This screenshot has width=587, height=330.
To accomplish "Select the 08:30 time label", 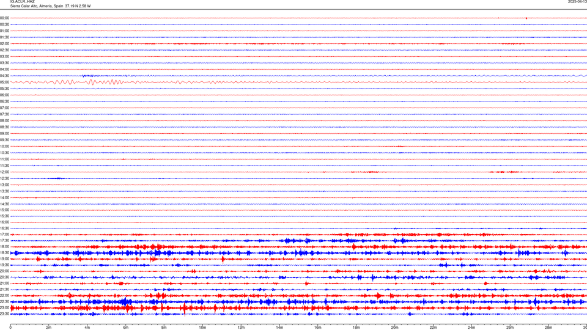I will 4,127.
